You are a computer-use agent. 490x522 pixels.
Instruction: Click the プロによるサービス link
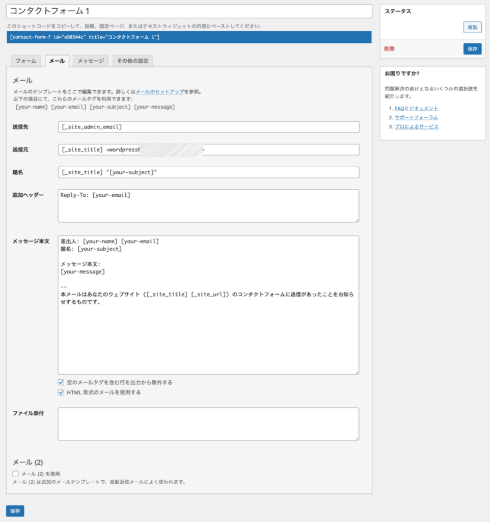click(x=416, y=126)
